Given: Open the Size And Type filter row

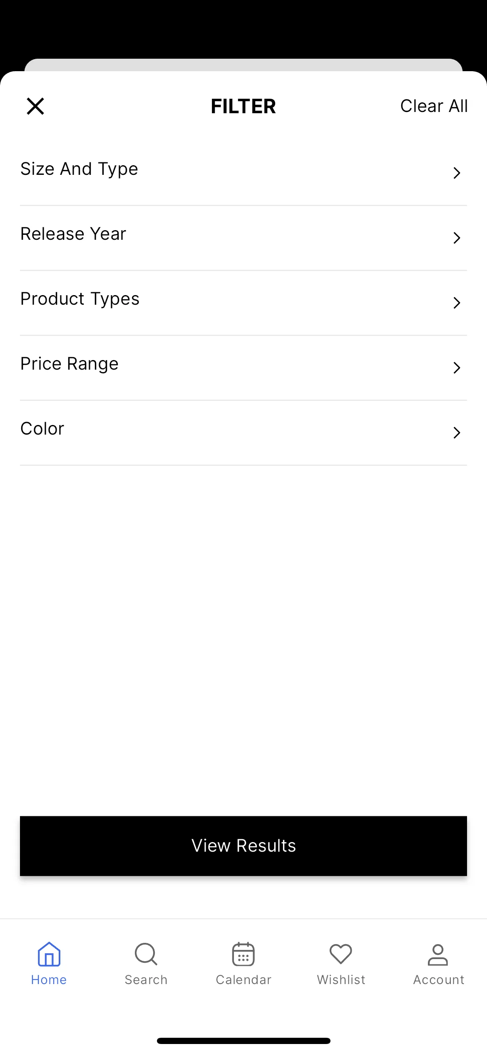Looking at the screenshot, I should pyautogui.click(x=243, y=173).
